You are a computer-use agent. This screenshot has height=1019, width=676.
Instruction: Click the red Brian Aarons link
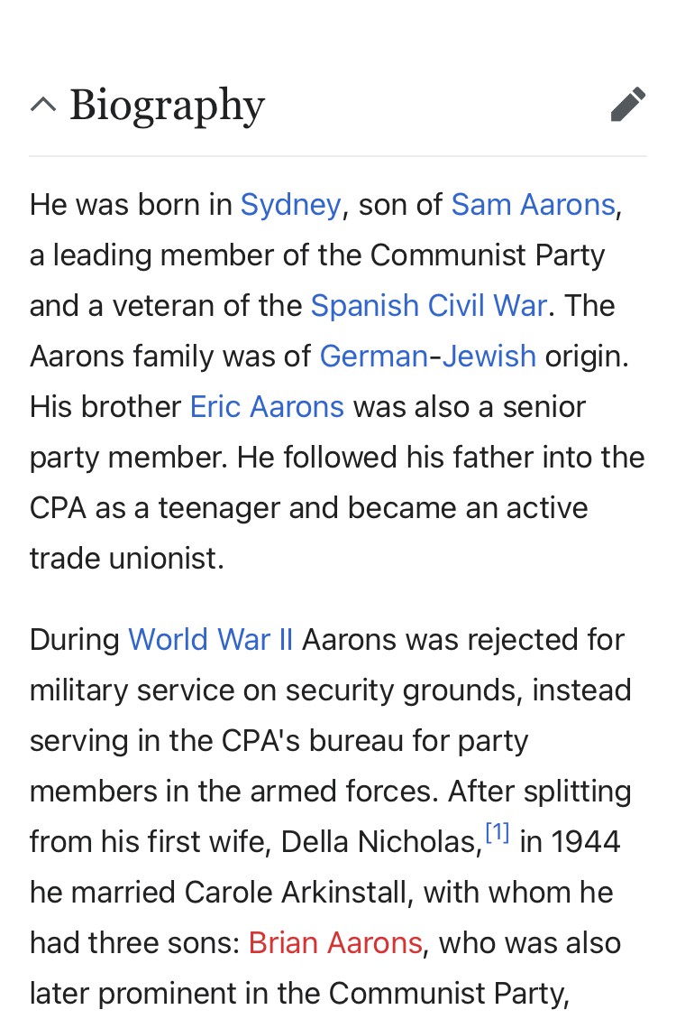335,943
